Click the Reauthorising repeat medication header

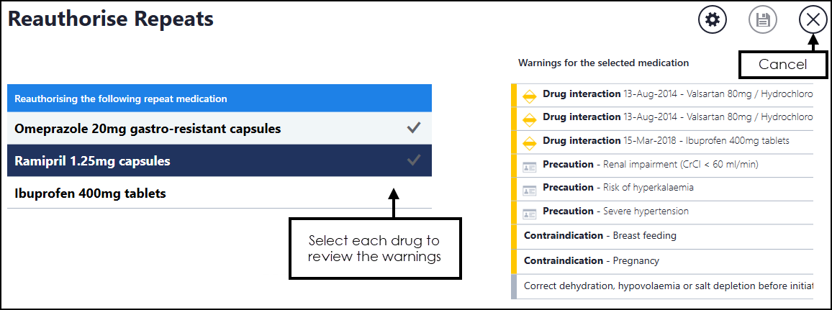(219, 99)
